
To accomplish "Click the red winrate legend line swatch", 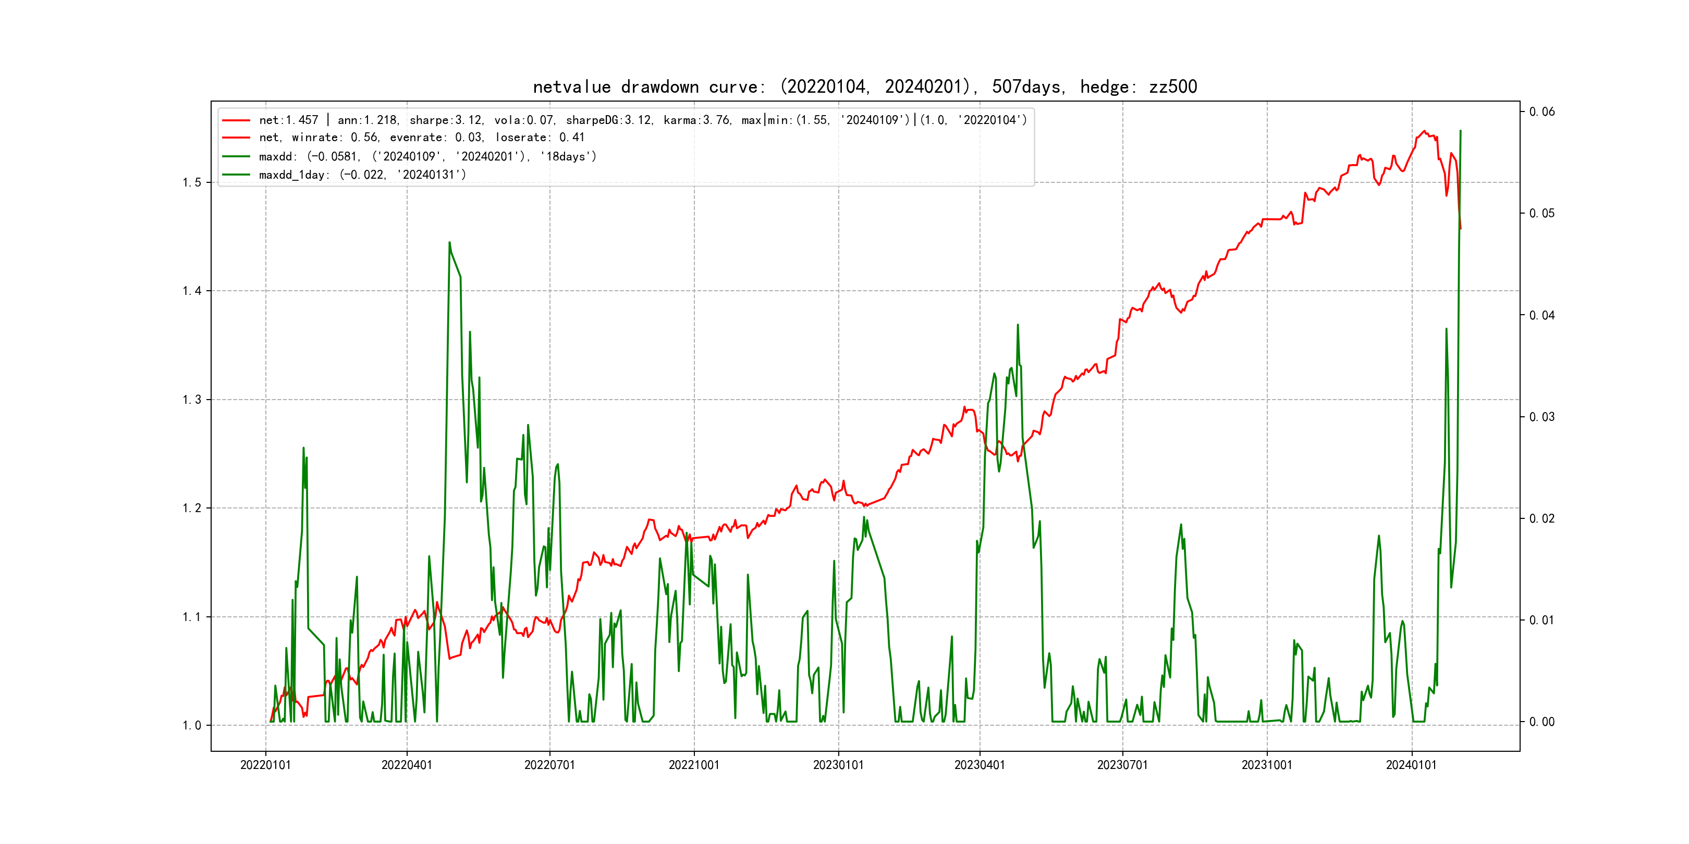I will click(x=236, y=138).
